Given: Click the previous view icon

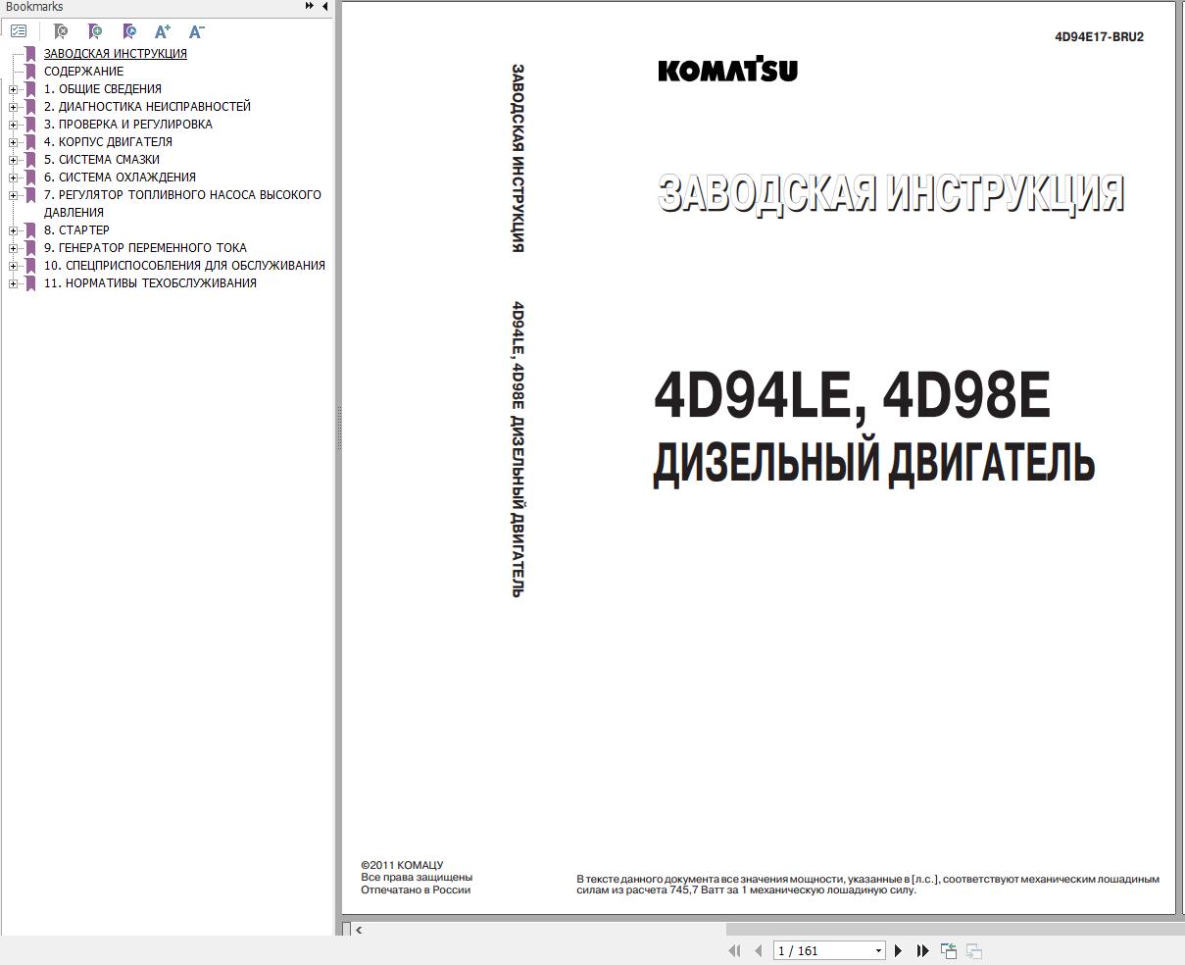Looking at the screenshot, I should tap(948, 950).
